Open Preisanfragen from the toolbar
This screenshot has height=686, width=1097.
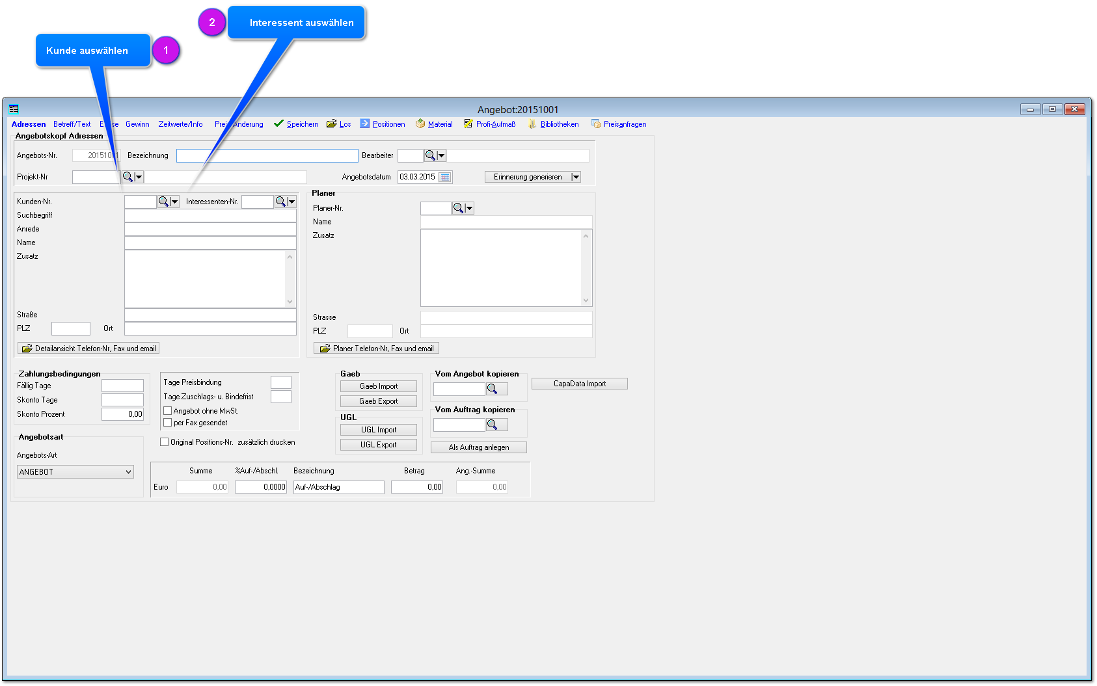[x=625, y=124]
